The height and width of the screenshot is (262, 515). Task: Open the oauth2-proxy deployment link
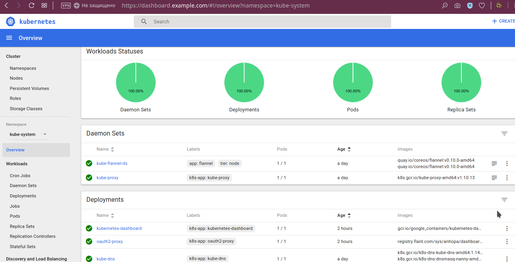[110, 241]
